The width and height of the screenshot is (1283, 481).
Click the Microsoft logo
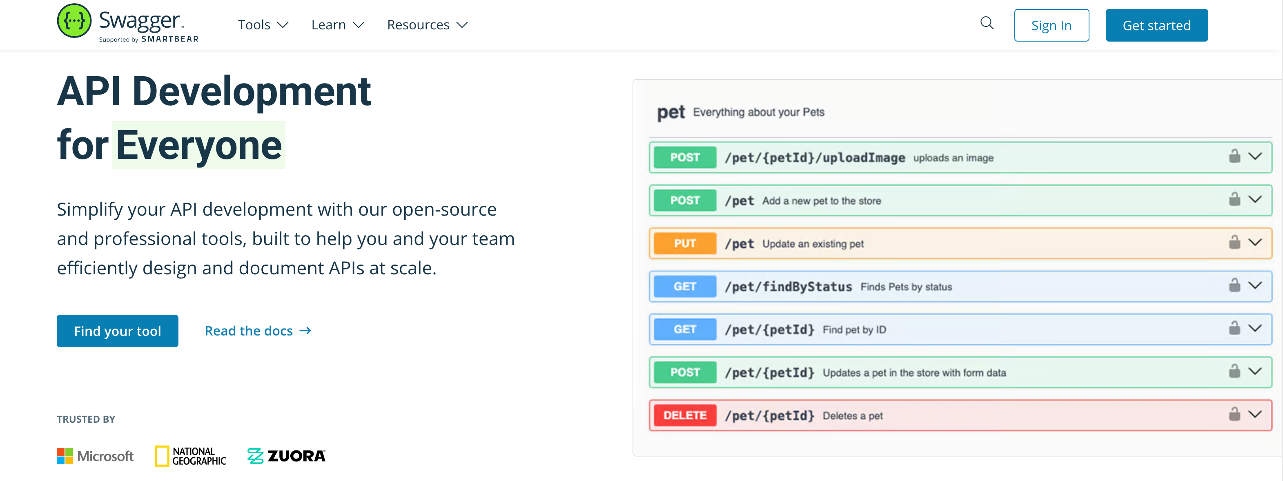95,456
